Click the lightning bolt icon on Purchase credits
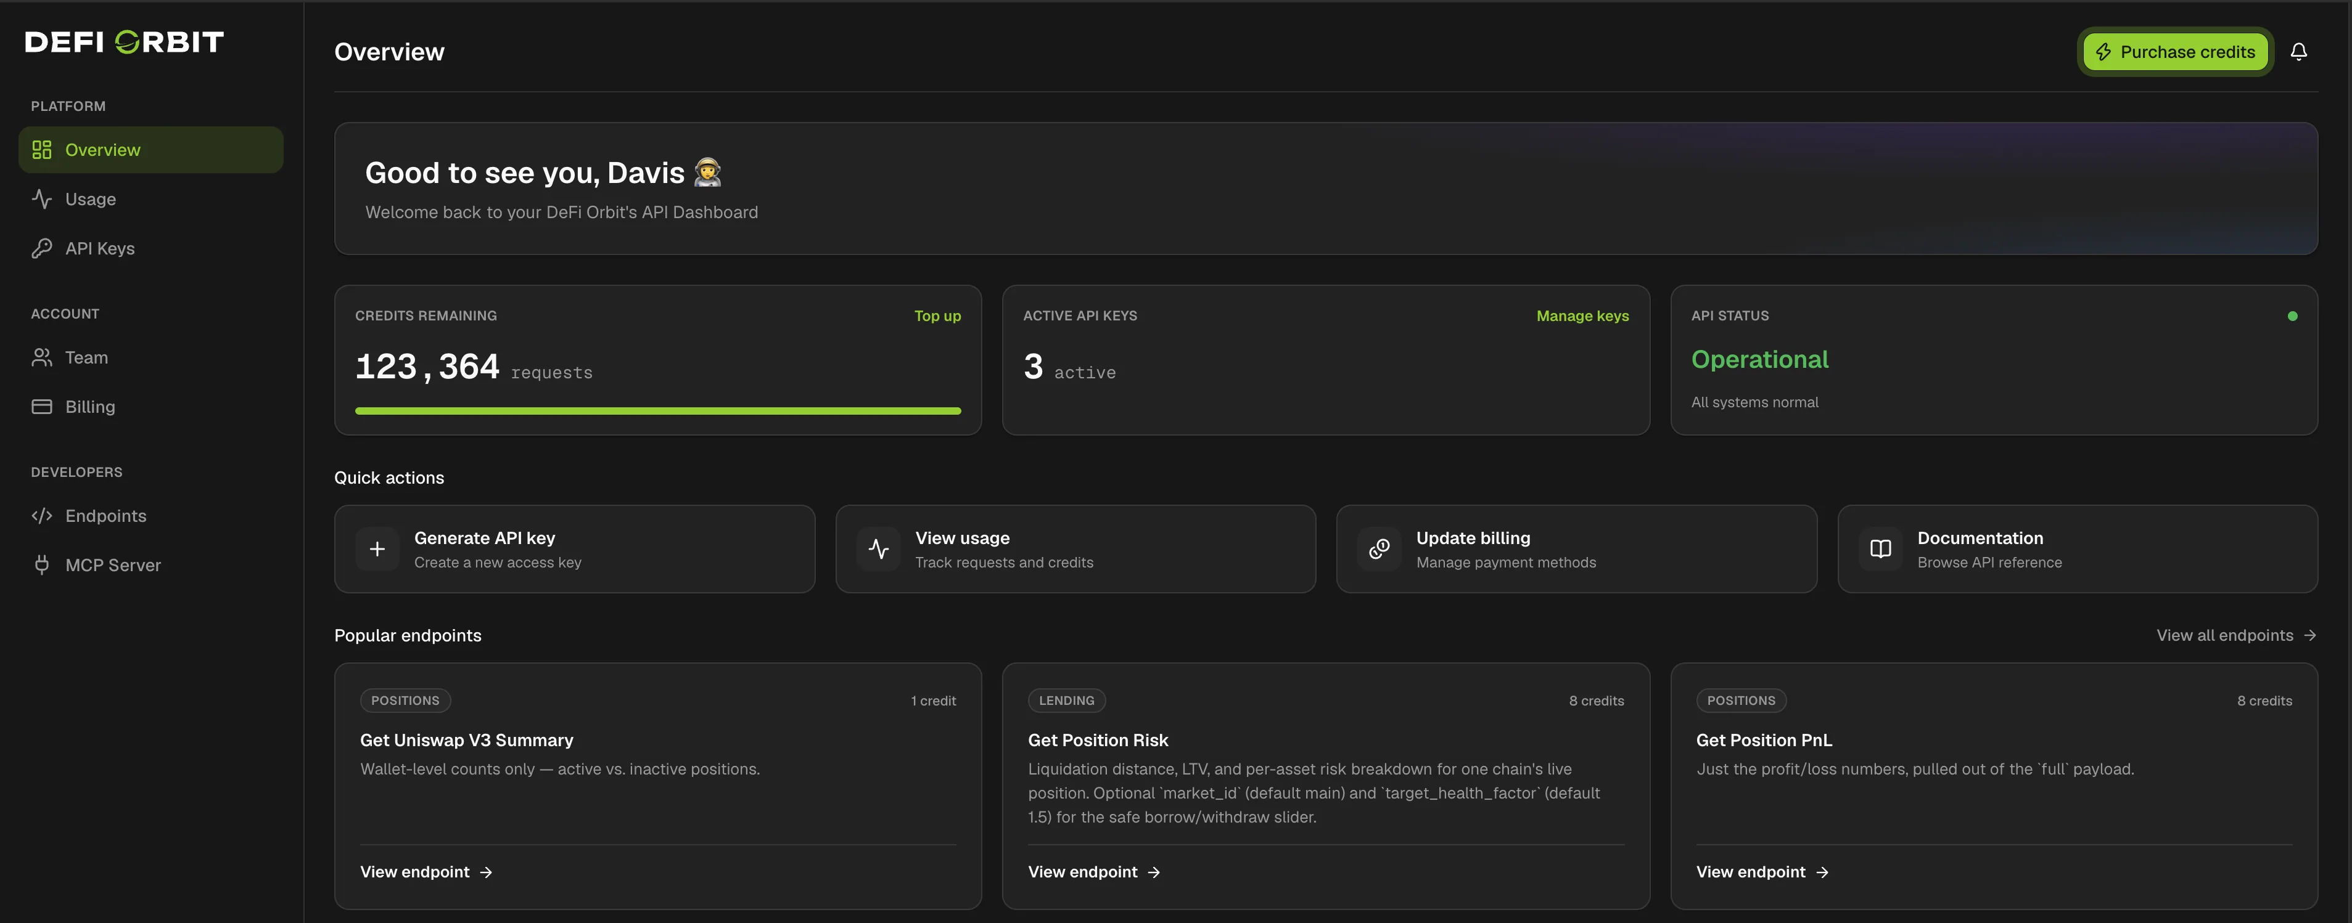 click(x=2103, y=52)
